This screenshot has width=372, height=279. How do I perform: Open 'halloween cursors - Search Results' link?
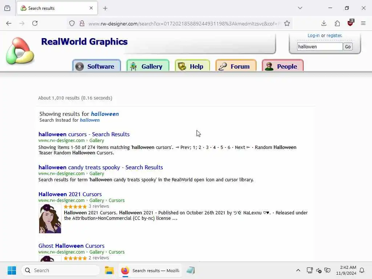pyautogui.click(x=84, y=134)
